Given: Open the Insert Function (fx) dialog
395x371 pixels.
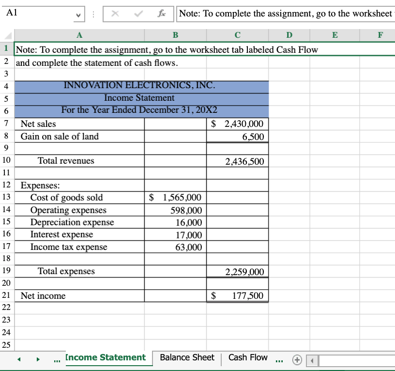Looking at the screenshot, I should tap(162, 14).
